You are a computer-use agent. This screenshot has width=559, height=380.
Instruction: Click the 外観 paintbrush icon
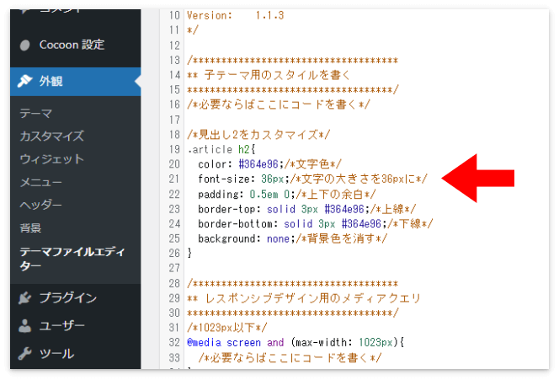[x=24, y=82]
